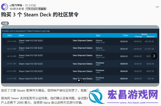Open the r/蒸汽甲板 community link
Image resolution: width=161 pixels, height=106 pixels.
click(16, 5)
